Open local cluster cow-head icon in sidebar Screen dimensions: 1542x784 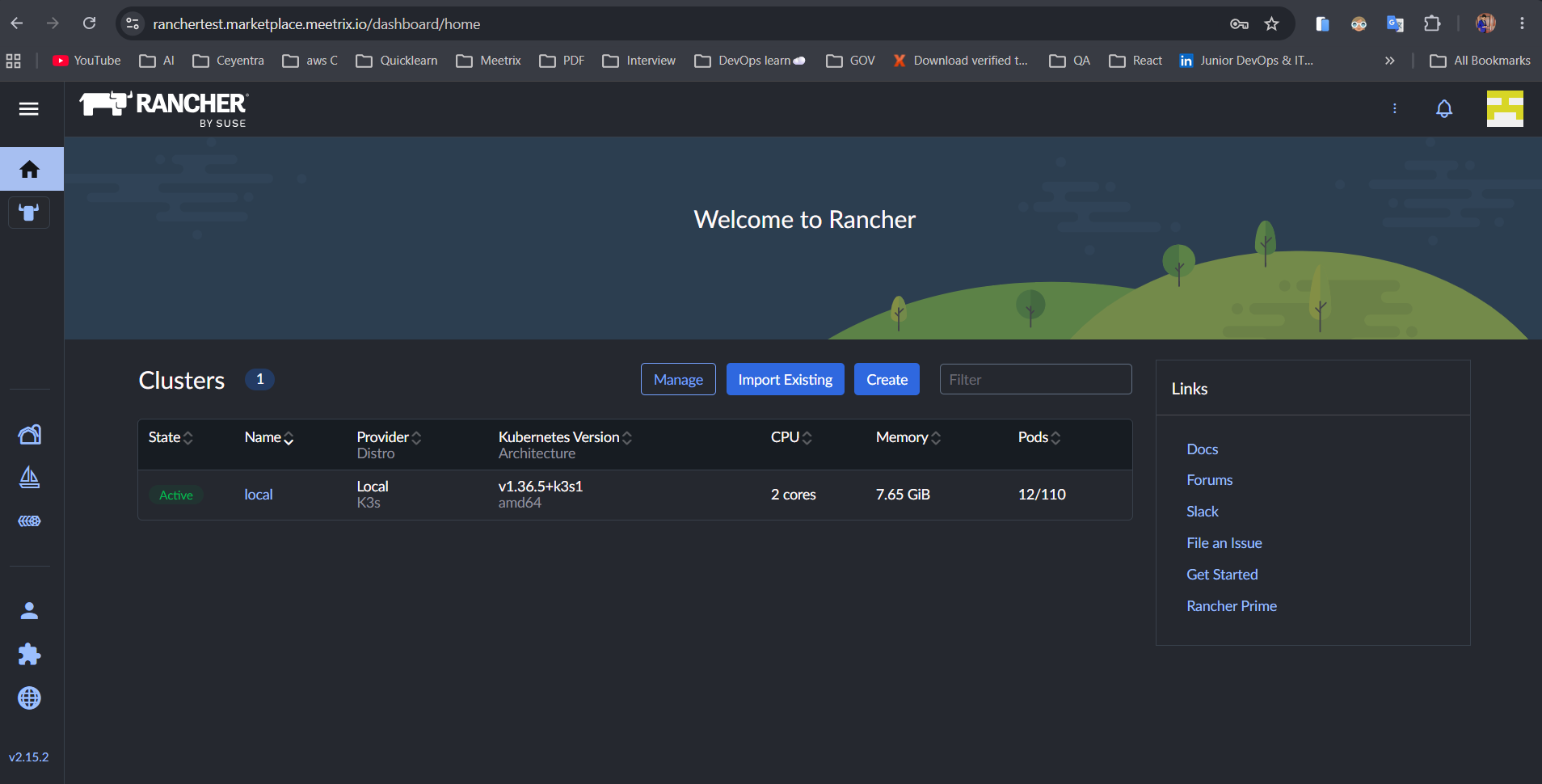29,213
